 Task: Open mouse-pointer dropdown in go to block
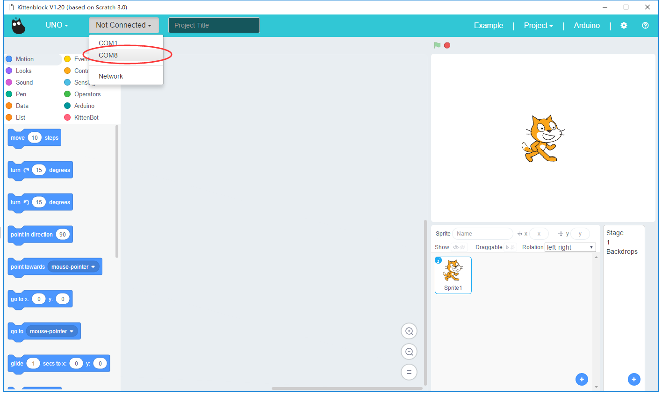coord(52,331)
